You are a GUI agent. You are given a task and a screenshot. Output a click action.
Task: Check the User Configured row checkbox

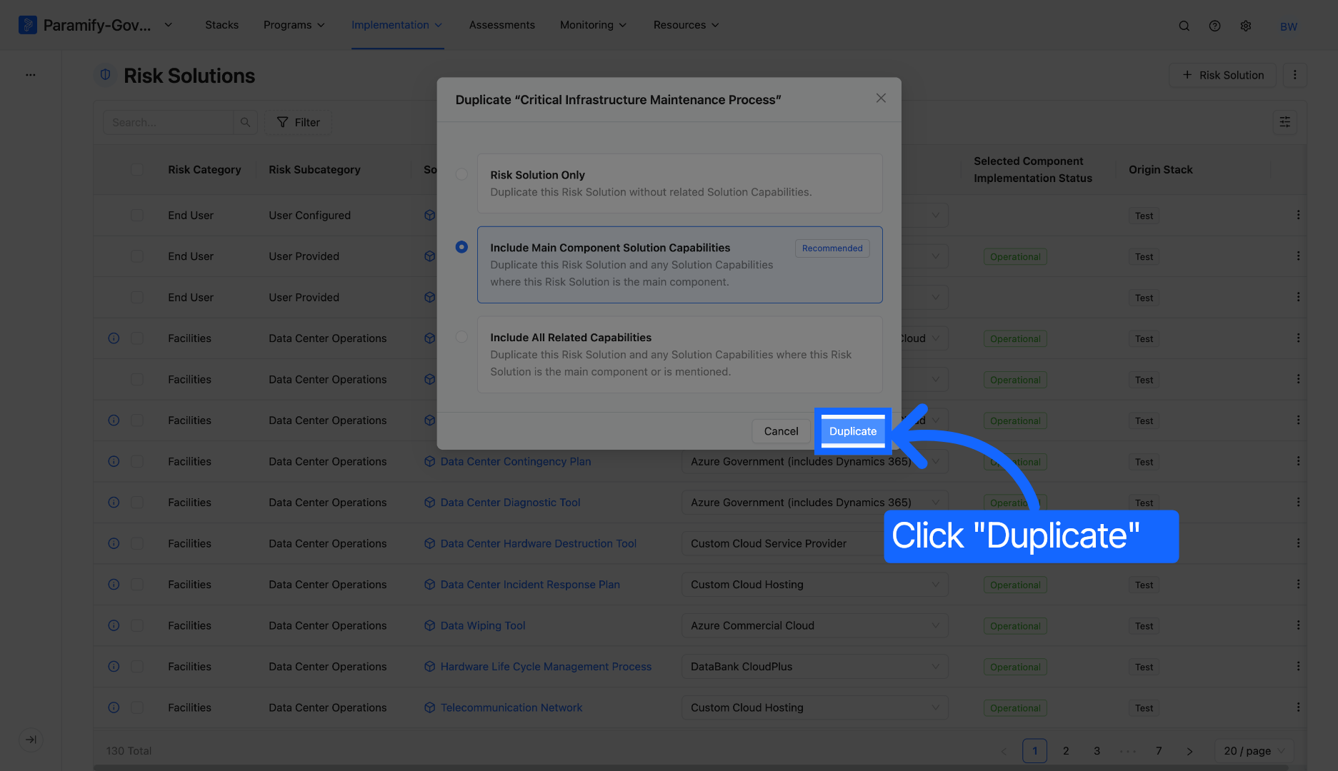(136, 216)
